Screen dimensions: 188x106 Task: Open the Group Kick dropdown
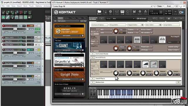pyautogui.click(x=120, y=19)
